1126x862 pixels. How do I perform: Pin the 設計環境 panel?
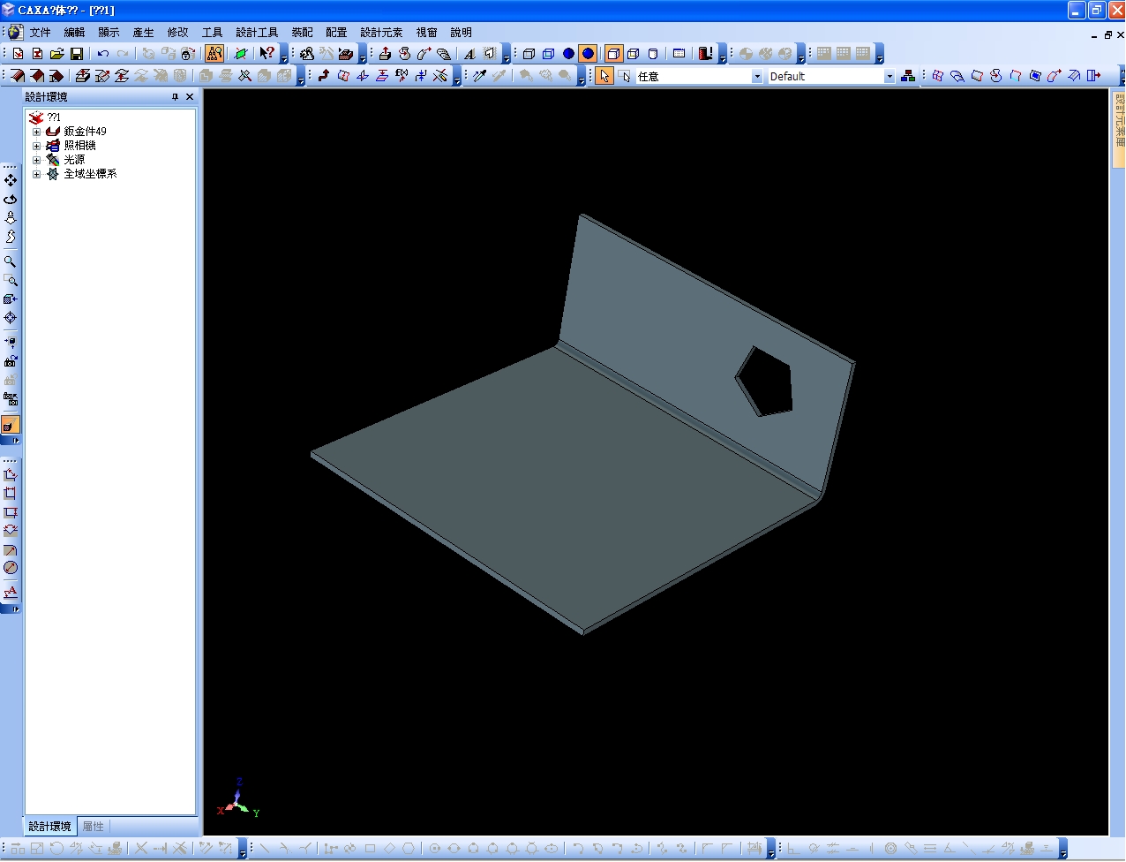click(x=175, y=97)
